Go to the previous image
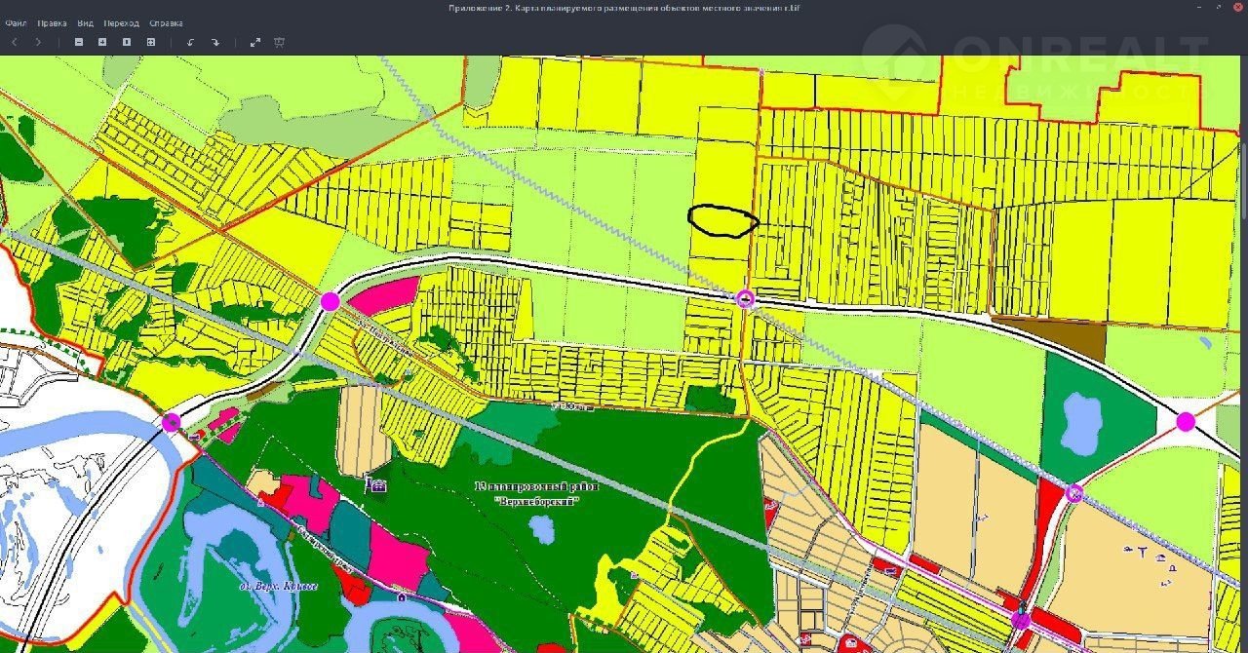The height and width of the screenshot is (653, 1248). click(x=15, y=42)
